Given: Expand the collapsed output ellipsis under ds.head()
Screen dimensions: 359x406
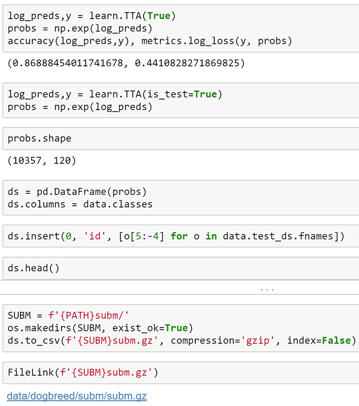Looking at the screenshot, I should [267, 290].
